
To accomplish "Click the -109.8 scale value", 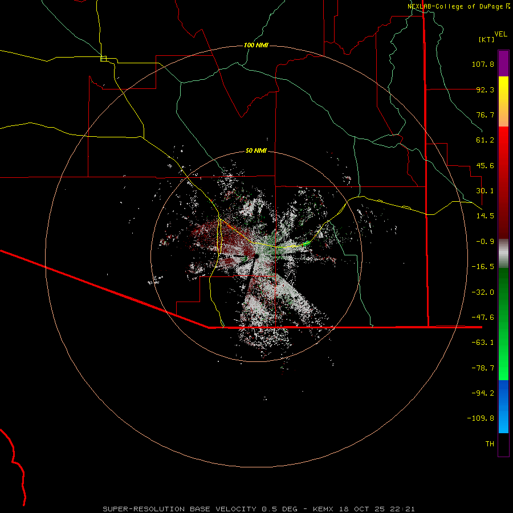I will 481,418.
